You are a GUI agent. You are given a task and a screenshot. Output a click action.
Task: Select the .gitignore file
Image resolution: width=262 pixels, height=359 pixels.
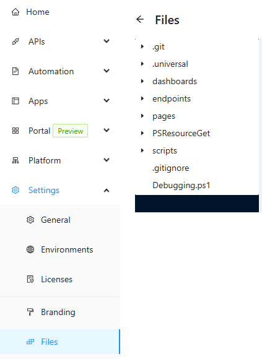(170, 168)
